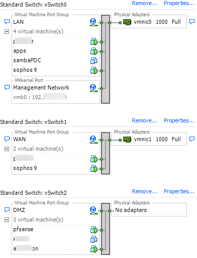
Task: Select the DMZ port group label
Action: point(19,210)
